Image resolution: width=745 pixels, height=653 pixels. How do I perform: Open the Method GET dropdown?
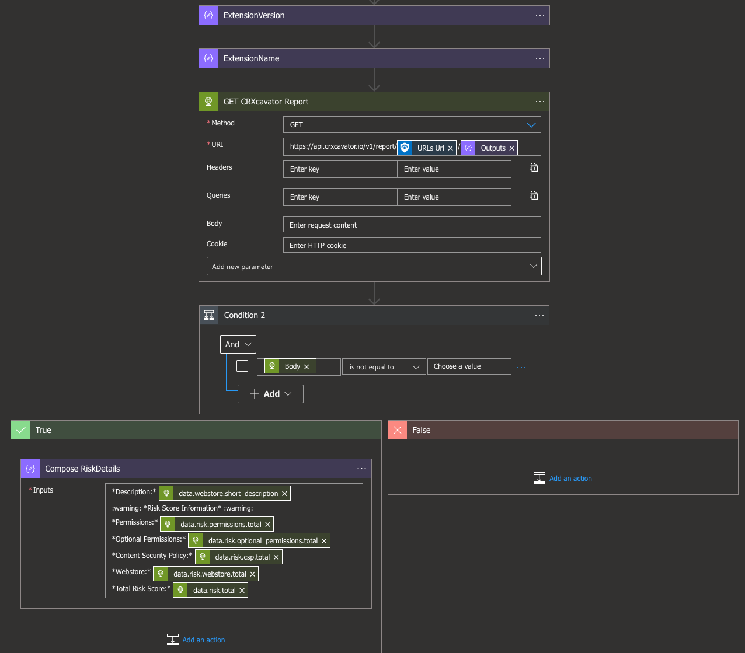412,125
